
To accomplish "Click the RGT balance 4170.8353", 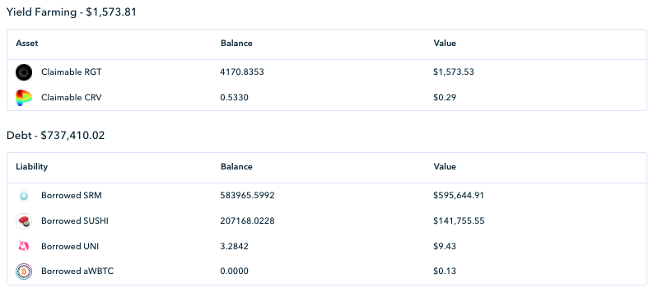I will click(x=242, y=72).
